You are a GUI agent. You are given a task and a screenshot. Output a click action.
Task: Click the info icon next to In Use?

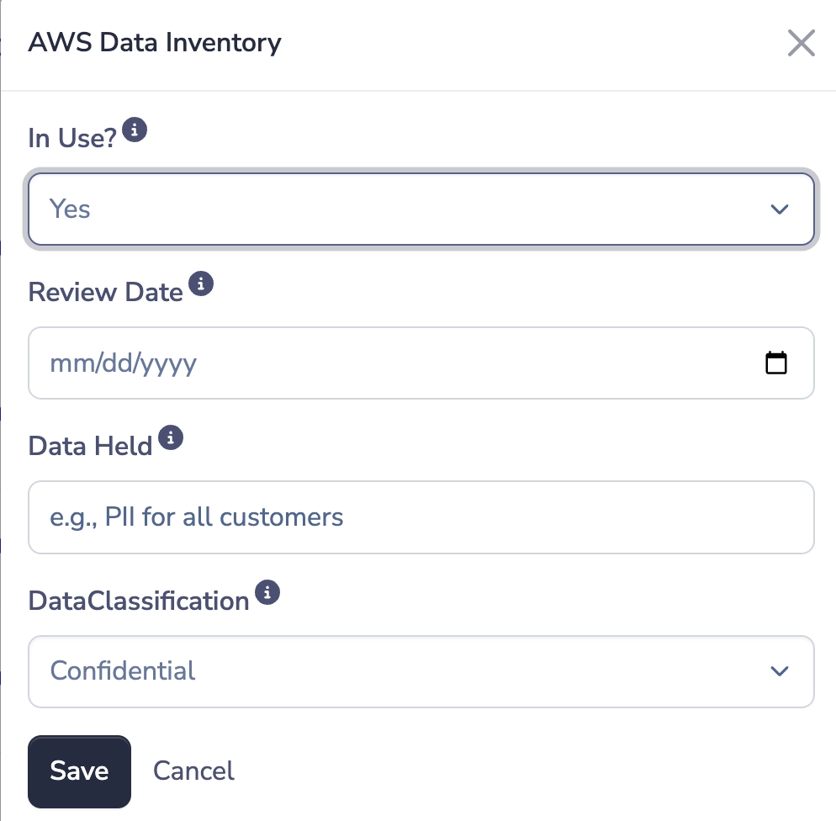tap(135, 130)
